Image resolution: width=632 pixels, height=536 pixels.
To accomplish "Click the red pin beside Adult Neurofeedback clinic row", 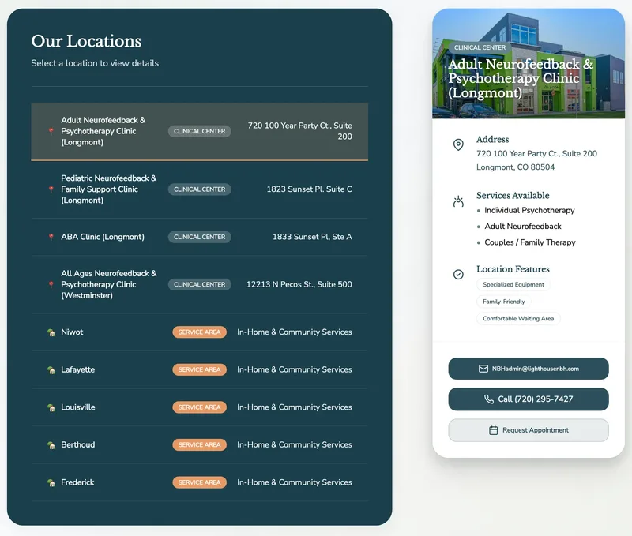I will click(x=51, y=132).
